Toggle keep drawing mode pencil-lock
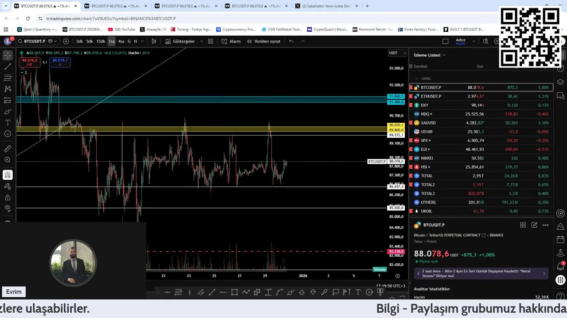 click(8, 186)
